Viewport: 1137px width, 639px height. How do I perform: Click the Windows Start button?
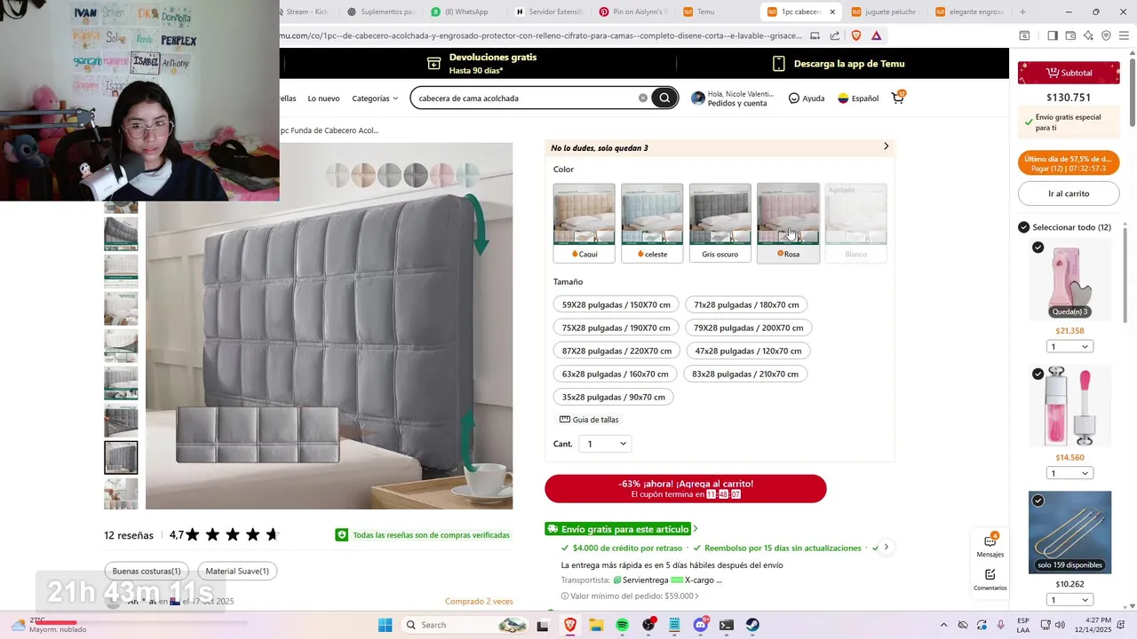385,625
